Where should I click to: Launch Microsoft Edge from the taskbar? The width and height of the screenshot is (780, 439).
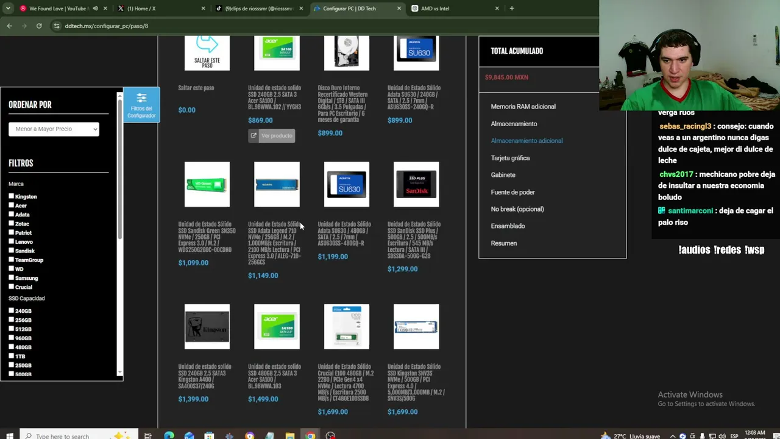tap(169, 435)
